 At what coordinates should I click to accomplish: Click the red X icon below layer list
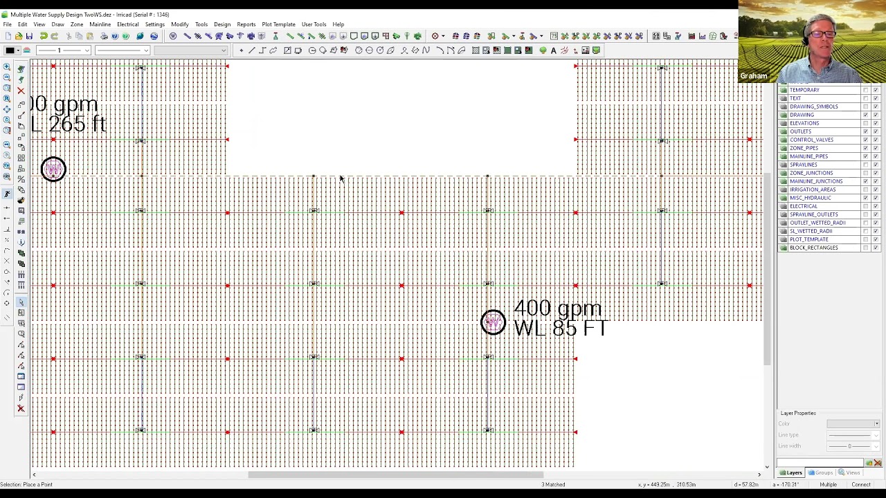tap(878, 463)
